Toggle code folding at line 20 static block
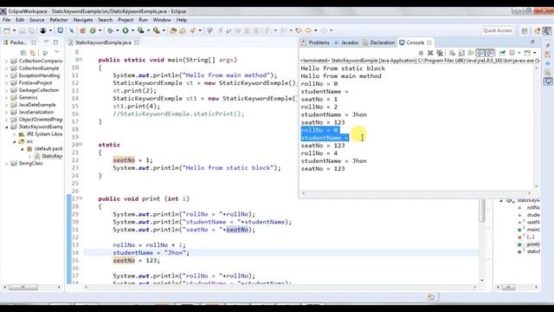 (81, 145)
